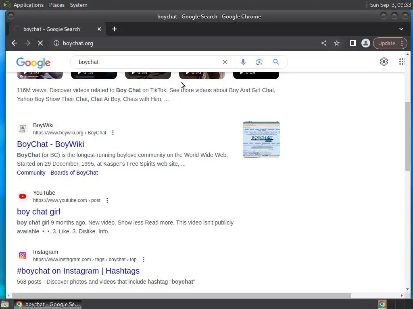The image size is (413, 309).
Task: Open the 'boy chat girl' YouTube result
Action: click(39, 212)
